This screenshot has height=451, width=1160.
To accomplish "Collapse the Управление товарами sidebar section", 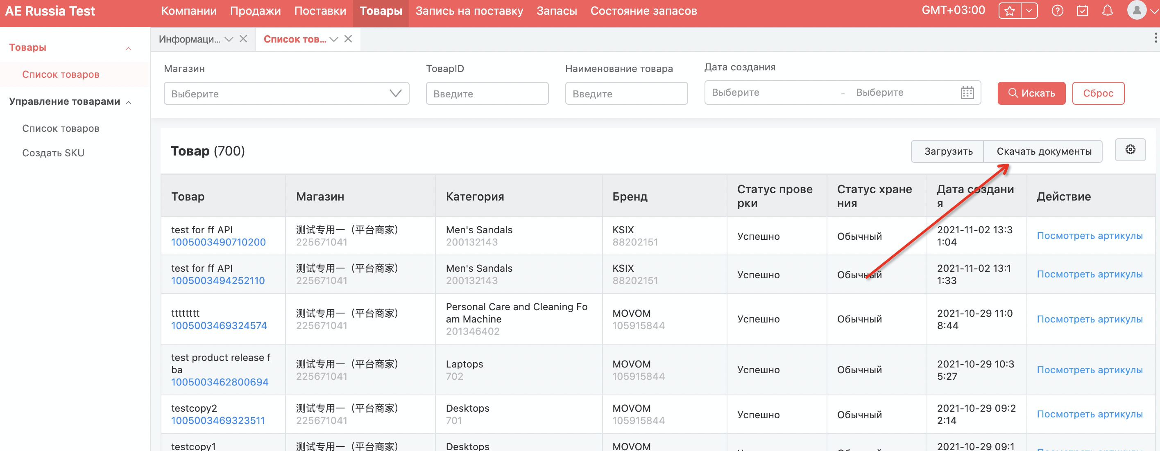I will [x=128, y=102].
